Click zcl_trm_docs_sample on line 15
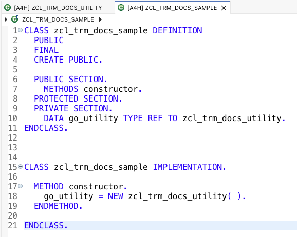This screenshot has width=297, height=237. coord(101,167)
